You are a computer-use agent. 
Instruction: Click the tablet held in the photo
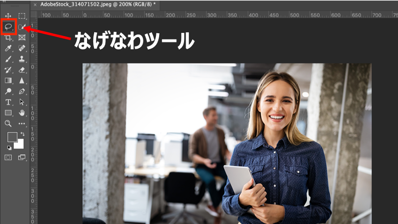(x=239, y=179)
